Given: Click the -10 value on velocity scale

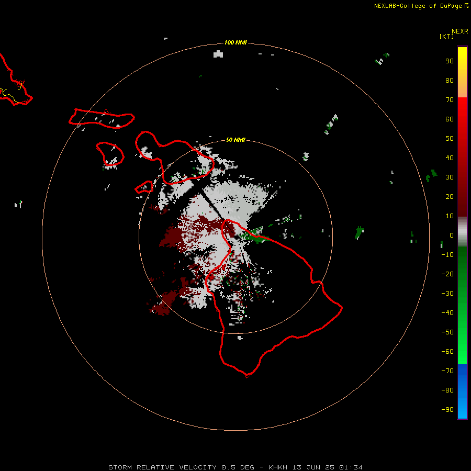Looking at the screenshot, I should coord(447,255).
